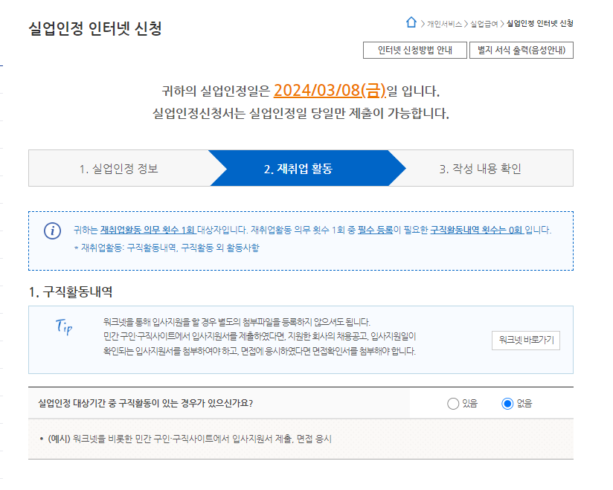This screenshot has width=613, height=490.
Task: Click 재취업활동 의무 횟수 1회 link
Action: [x=148, y=230]
